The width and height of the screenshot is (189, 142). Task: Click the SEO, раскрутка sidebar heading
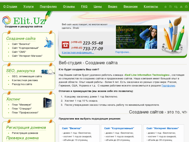(x=21, y=71)
